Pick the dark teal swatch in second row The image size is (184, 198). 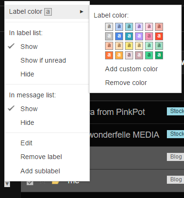click(x=129, y=36)
